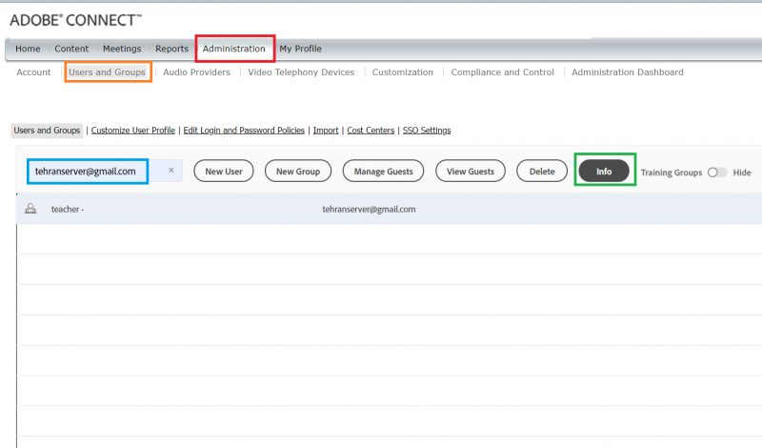Image resolution: width=762 pixels, height=448 pixels.
Task: Click in the user search field
Action: (87, 172)
